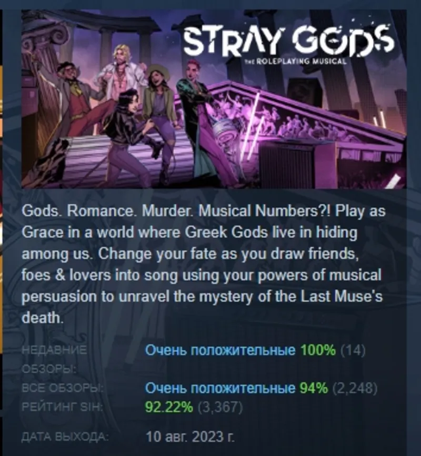Screen dimensions: 421x456
Task: Click the 'ВСЕ ОБЗОРЫ' label
Action: point(63,388)
